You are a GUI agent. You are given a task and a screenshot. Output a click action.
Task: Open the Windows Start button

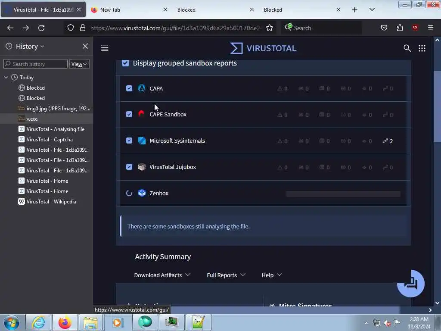pos(12,322)
